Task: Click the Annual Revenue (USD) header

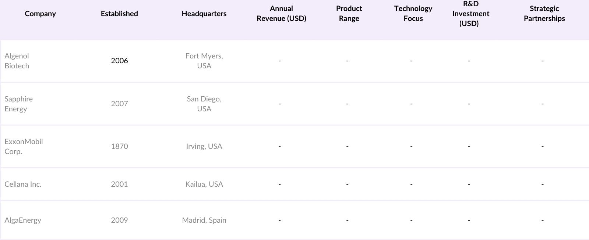Action: click(281, 14)
